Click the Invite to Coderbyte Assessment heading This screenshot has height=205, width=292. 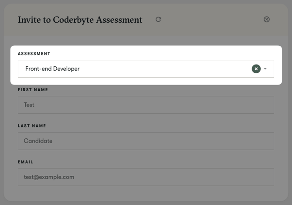80,20
